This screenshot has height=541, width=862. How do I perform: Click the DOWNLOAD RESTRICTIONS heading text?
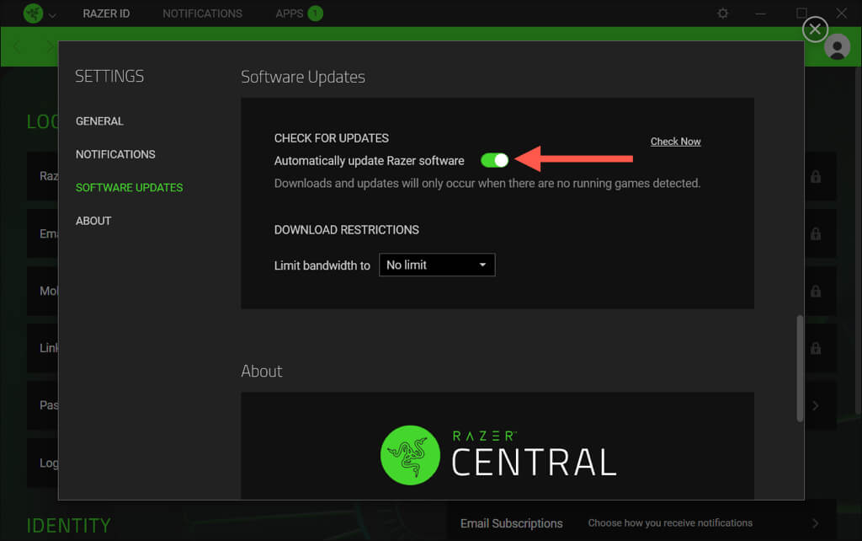tap(346, 230)
